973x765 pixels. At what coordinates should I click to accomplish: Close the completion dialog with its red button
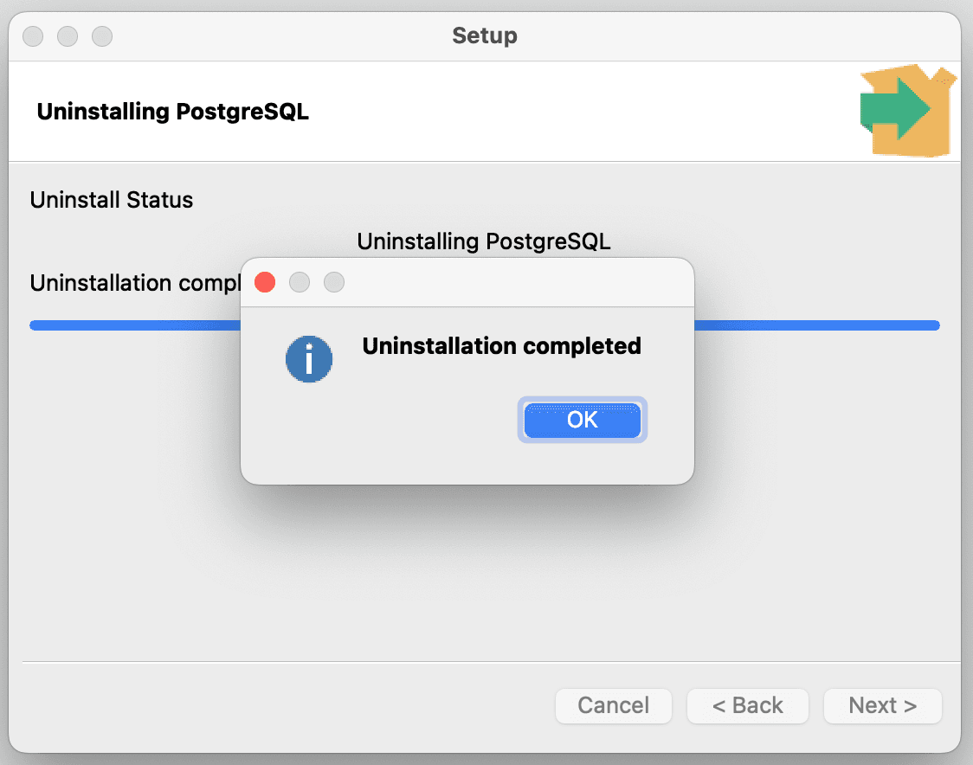265,282
